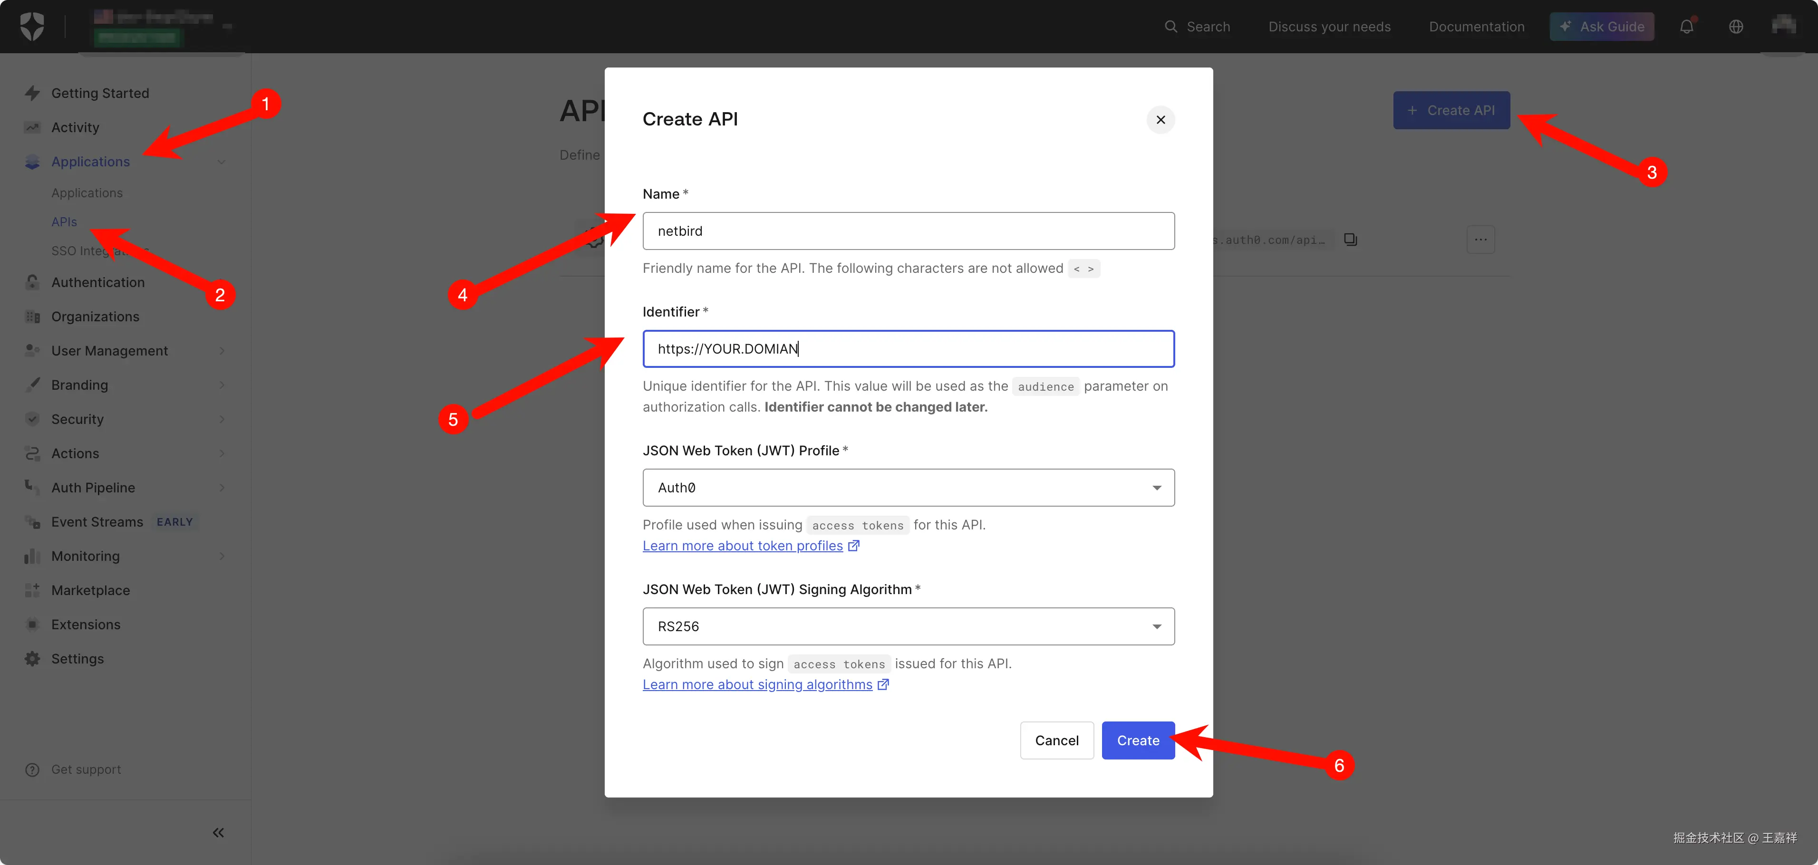Click the notifications bell icon
Viewport: 1818px width, 865px height.
[1686, 27]
